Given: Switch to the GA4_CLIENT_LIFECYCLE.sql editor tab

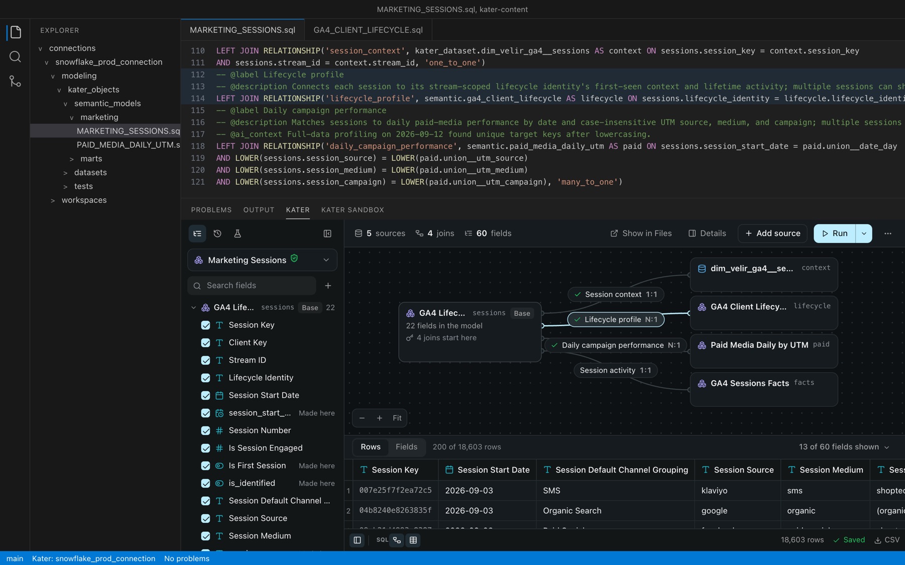Looking at the screenshot, I should pos(368,30).
